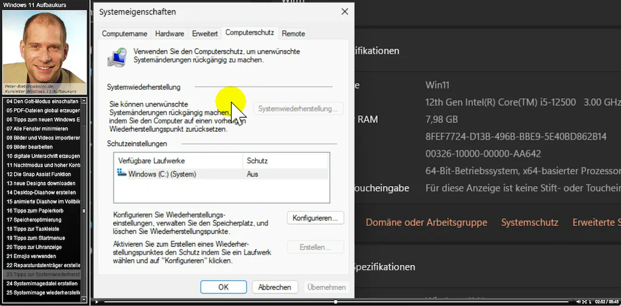The image size is (621, 306).
Task: Click the playback position handle on the timeline
Action: 336,302
